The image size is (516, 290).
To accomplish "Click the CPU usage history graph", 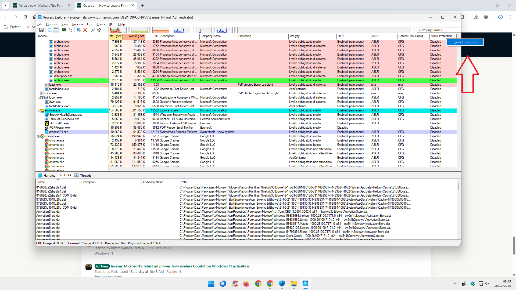I will 118,30.
